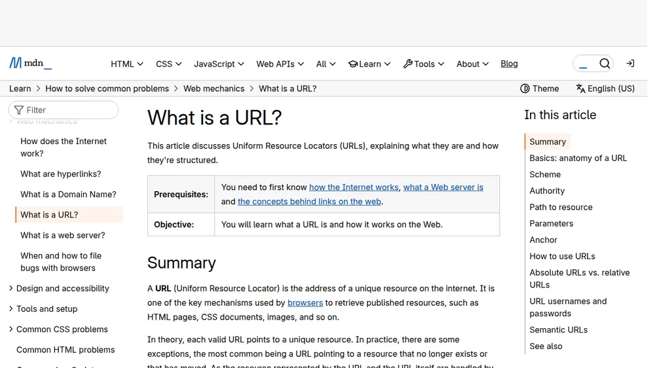Jump to URL usernames and passwords section
This screenshot has width=655, height=368.
568,307
